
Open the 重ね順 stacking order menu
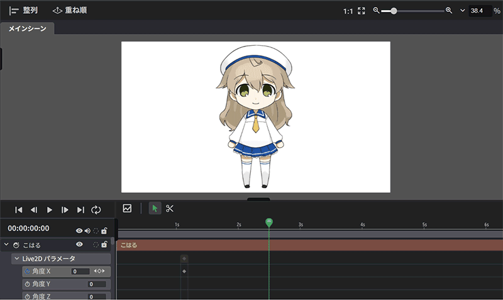click(70, 11)
